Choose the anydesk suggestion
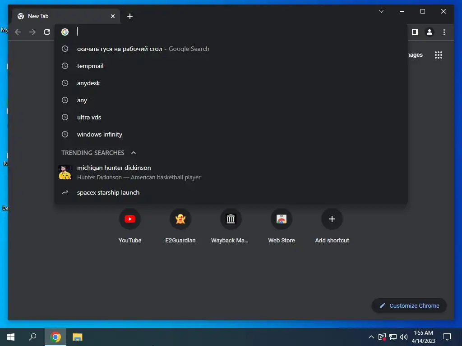The width and height of the screenshot is (462, 346). (231, 83)
